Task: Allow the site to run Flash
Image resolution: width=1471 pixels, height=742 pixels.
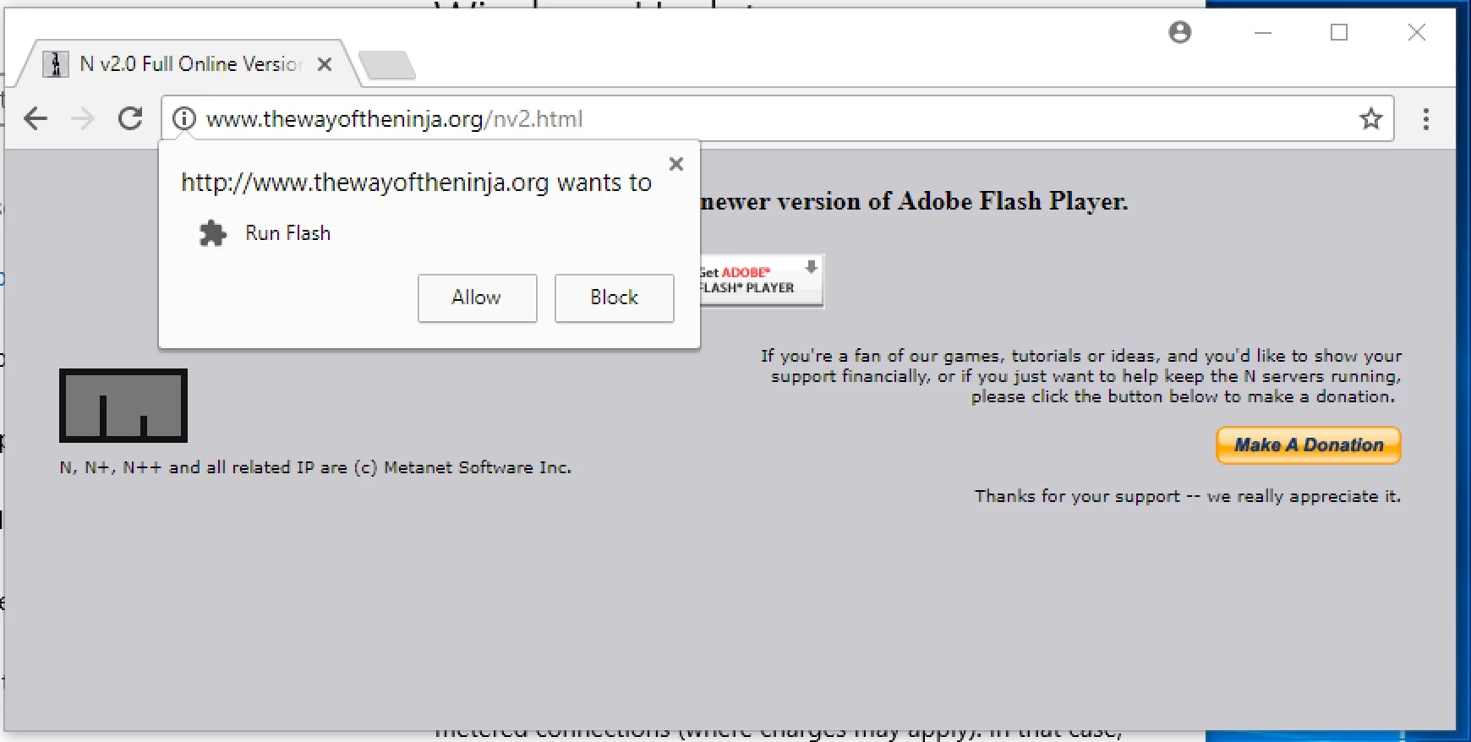Action: coord(477,297)
